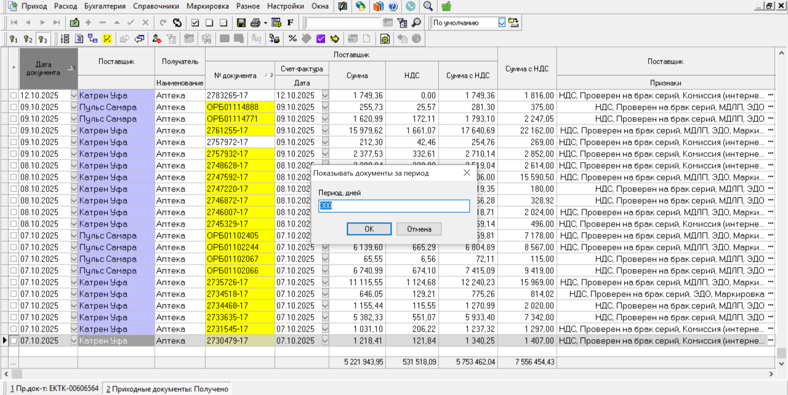
Task: Click the notepad with pencil icon in menu bar
Action: pos(343,6)
